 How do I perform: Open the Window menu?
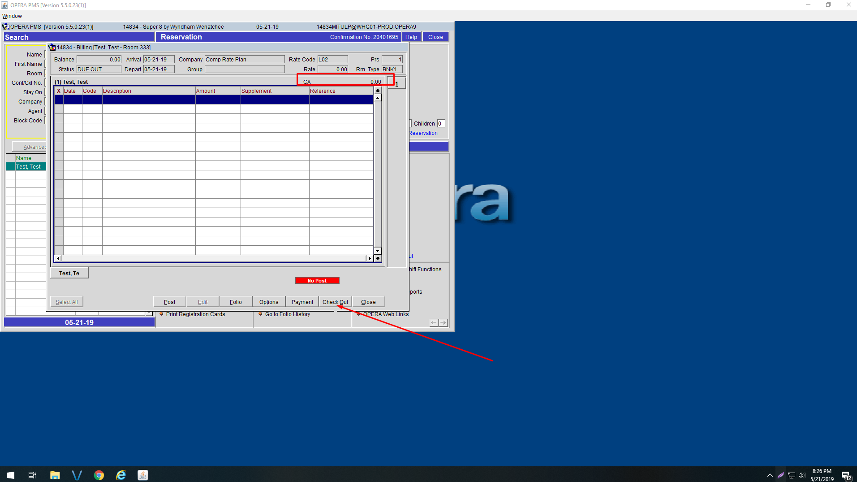[12, 16]
